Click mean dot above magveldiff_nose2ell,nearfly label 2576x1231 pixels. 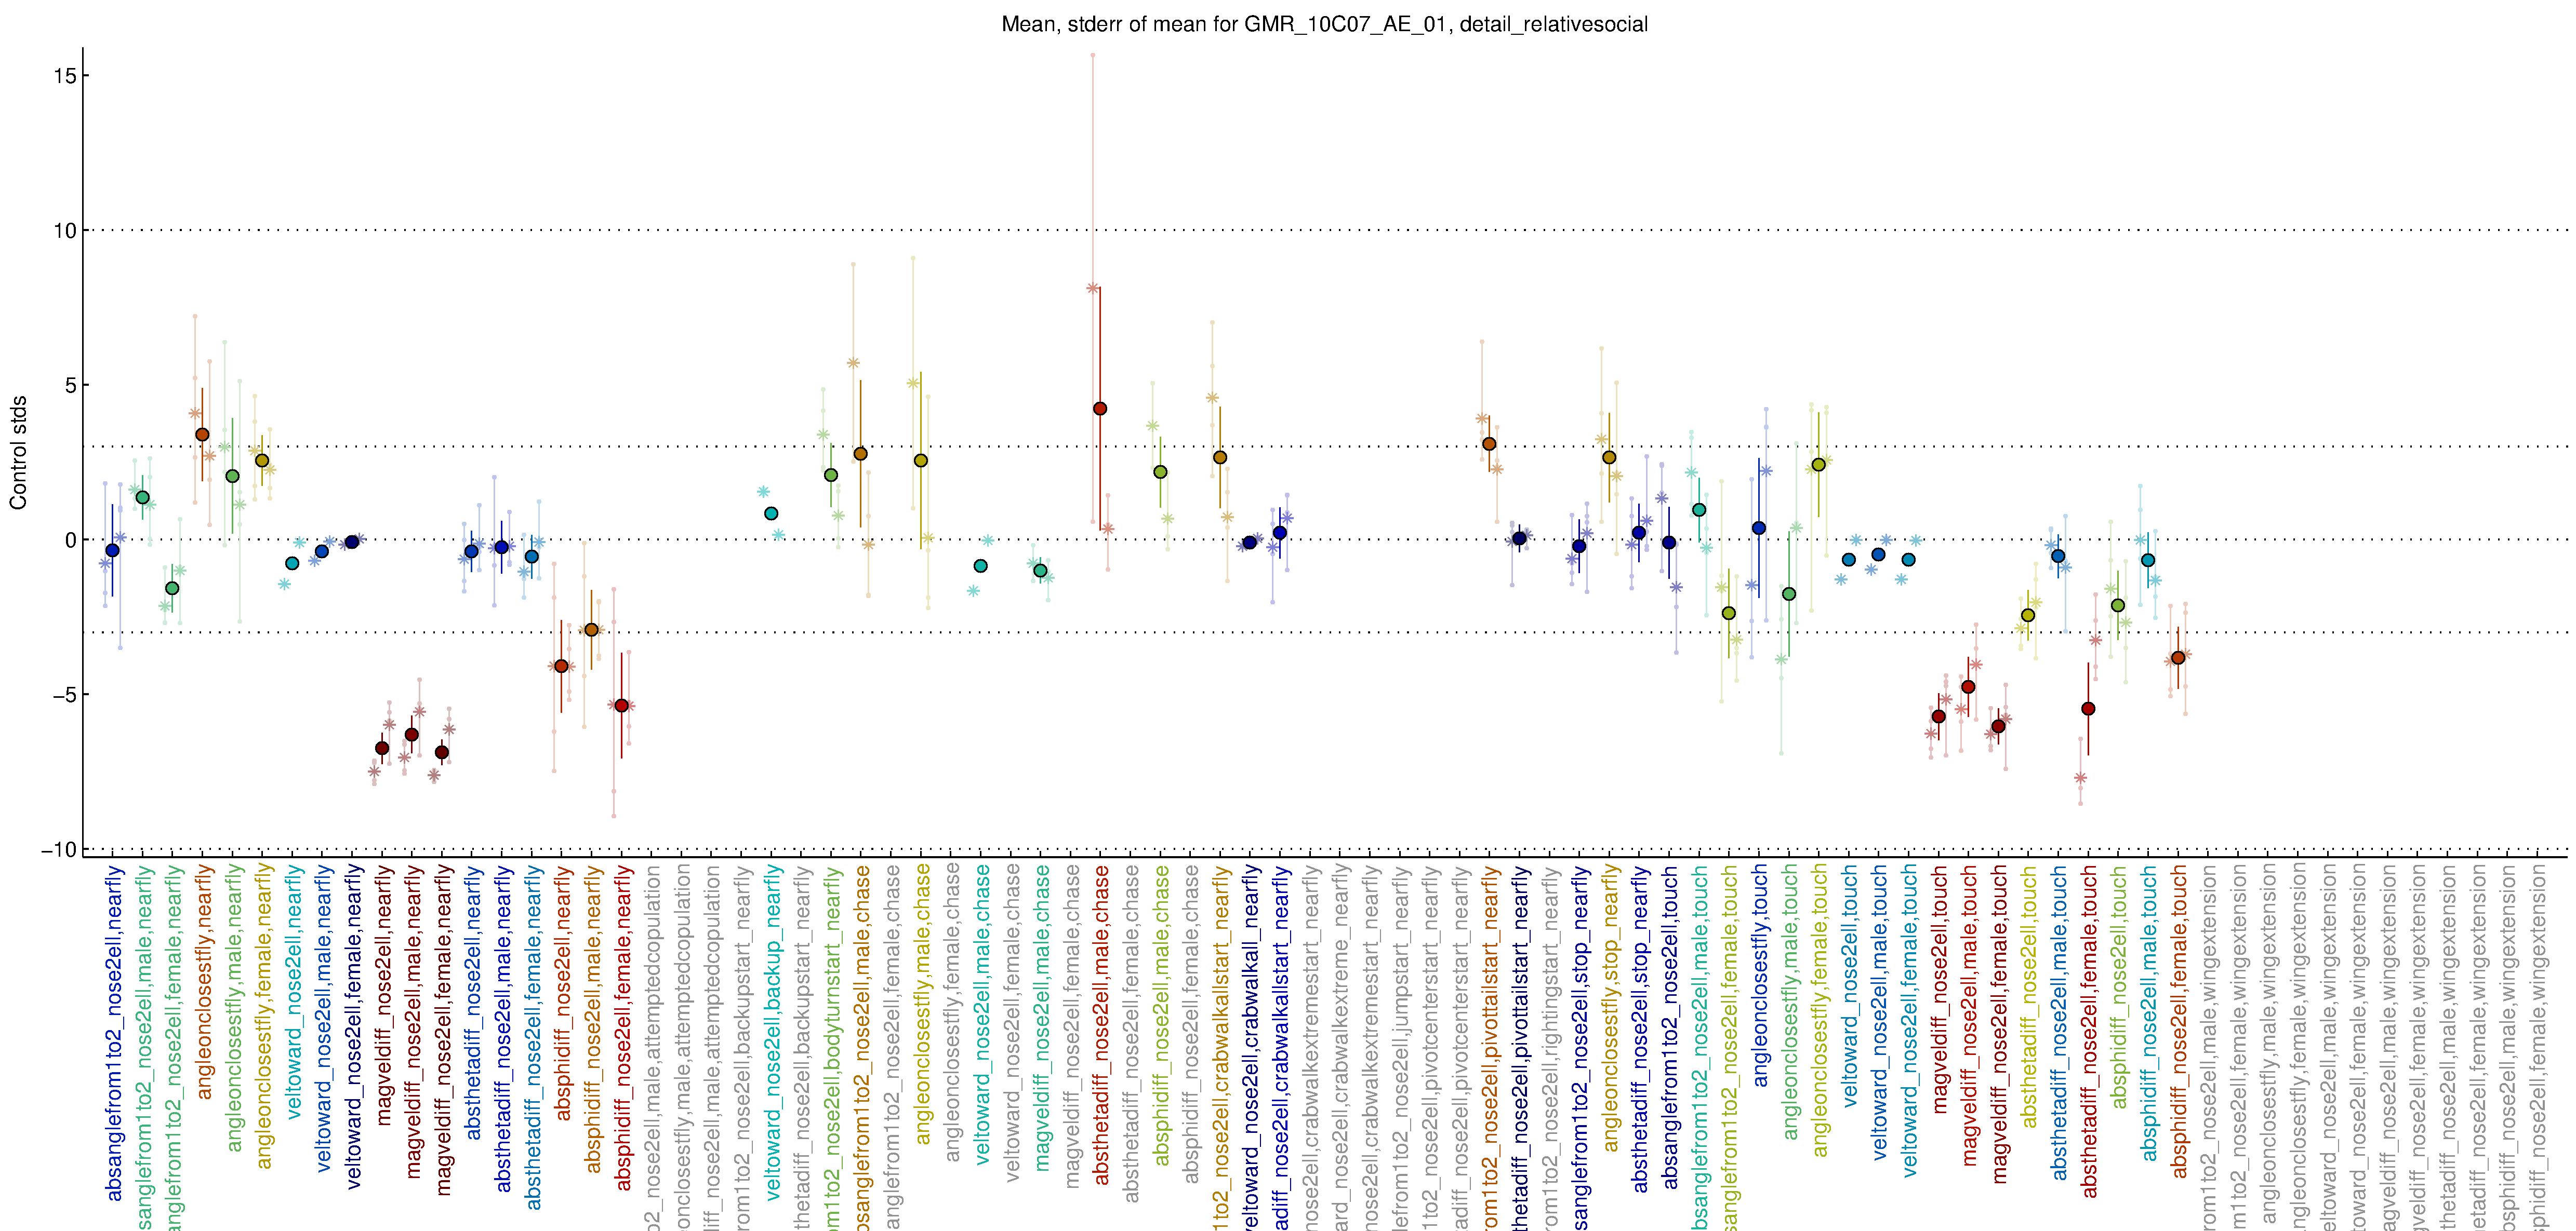382,748
